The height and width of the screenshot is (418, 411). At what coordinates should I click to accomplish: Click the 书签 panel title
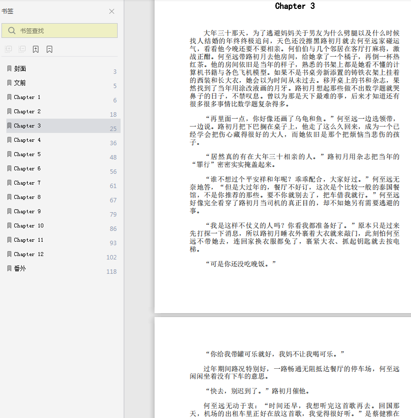pyautogui.click(x=7, y=11)
